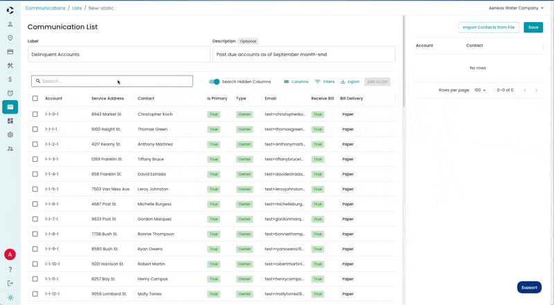The width and height of the screenshot is (554, 305).
Task: Toggle Search Hidden Columns switch
Action: (x=214, y=82)
